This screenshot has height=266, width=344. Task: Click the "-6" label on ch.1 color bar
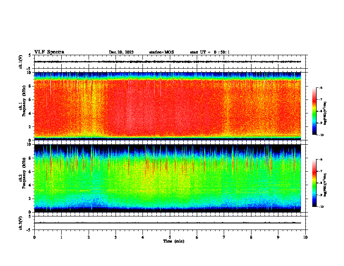(321, 87)
